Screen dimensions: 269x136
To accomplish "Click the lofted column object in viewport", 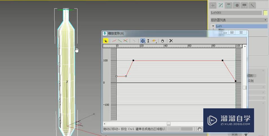I will point(66,72).
